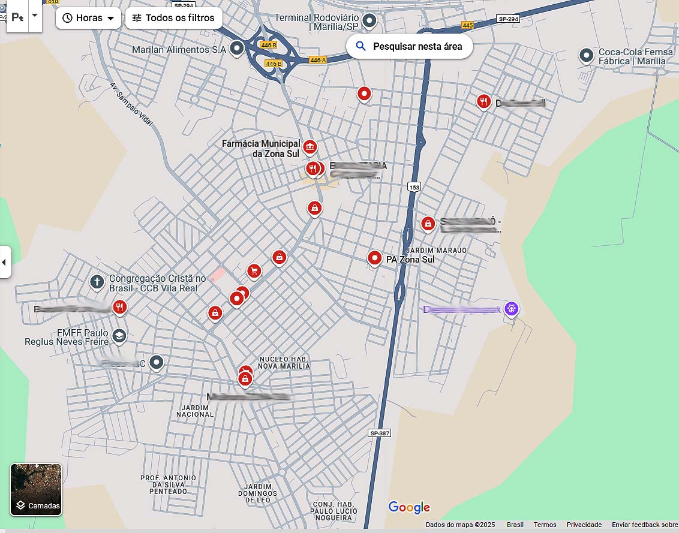Click the Google logo

409,508
